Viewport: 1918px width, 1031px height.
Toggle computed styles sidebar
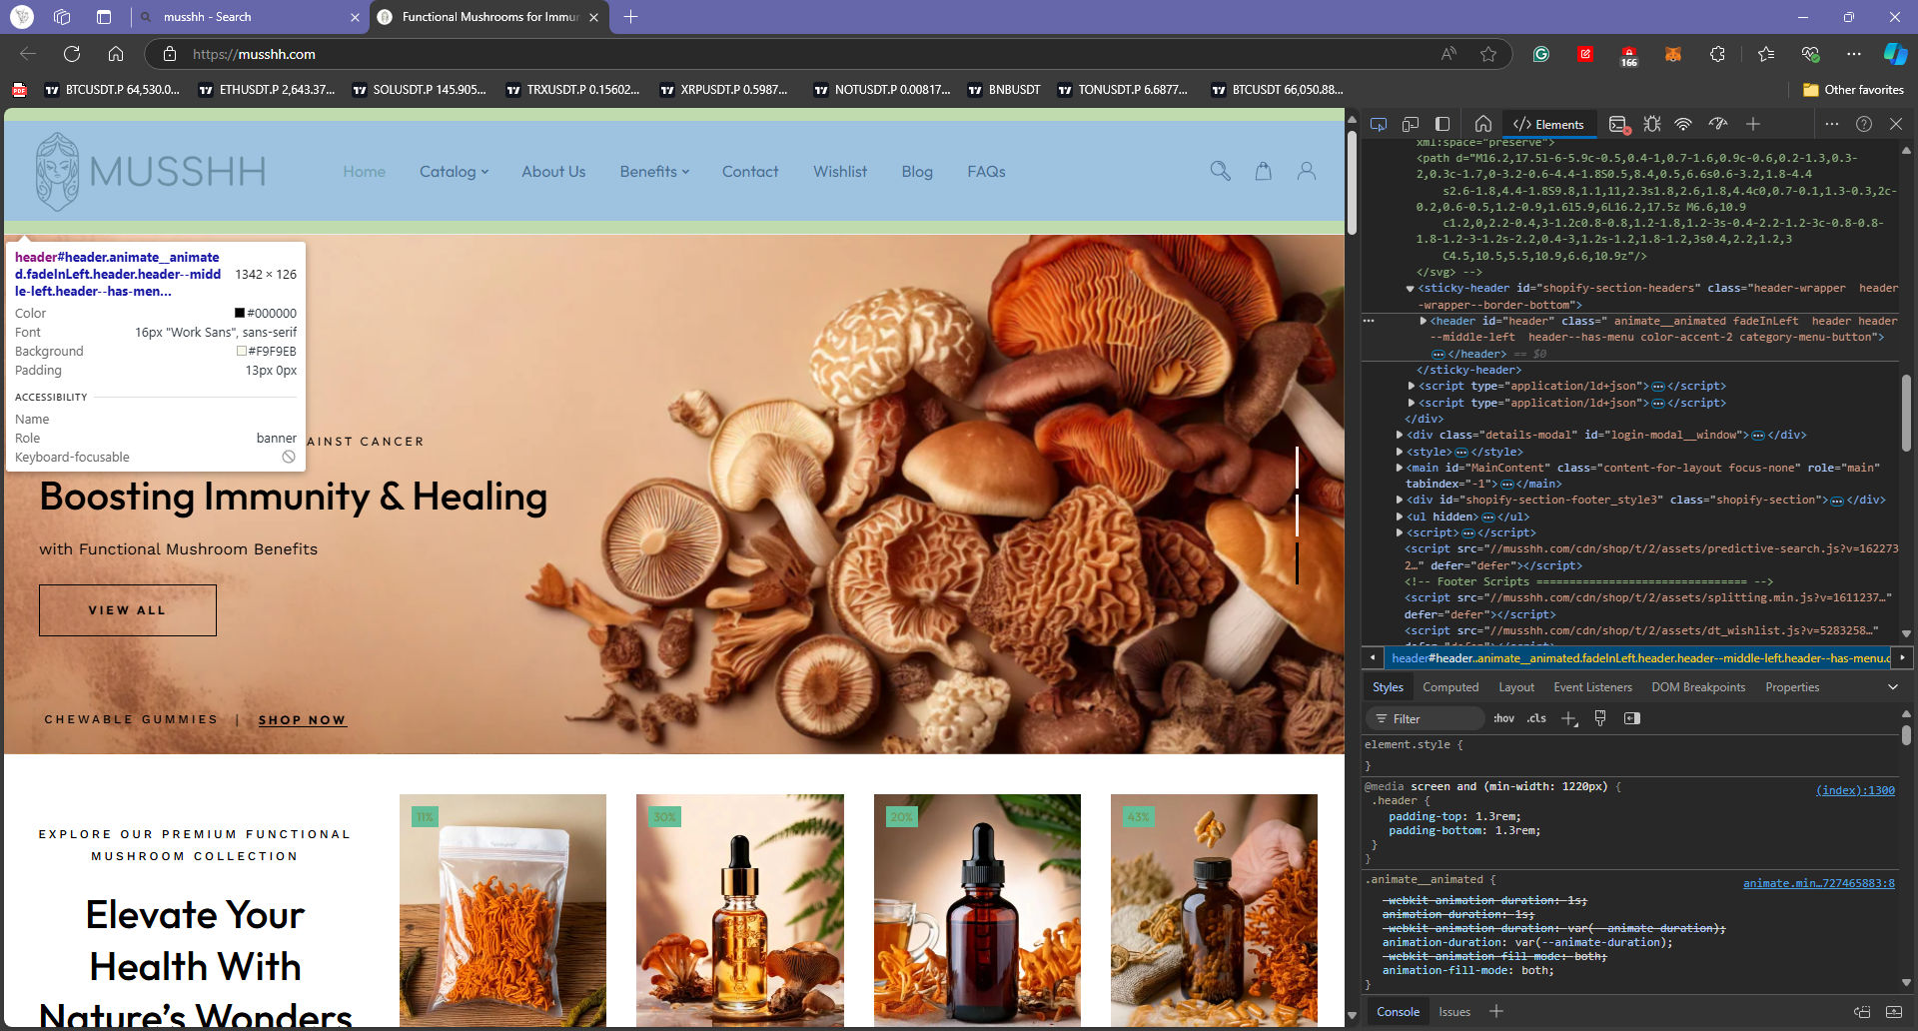[x=1632, y=718]
